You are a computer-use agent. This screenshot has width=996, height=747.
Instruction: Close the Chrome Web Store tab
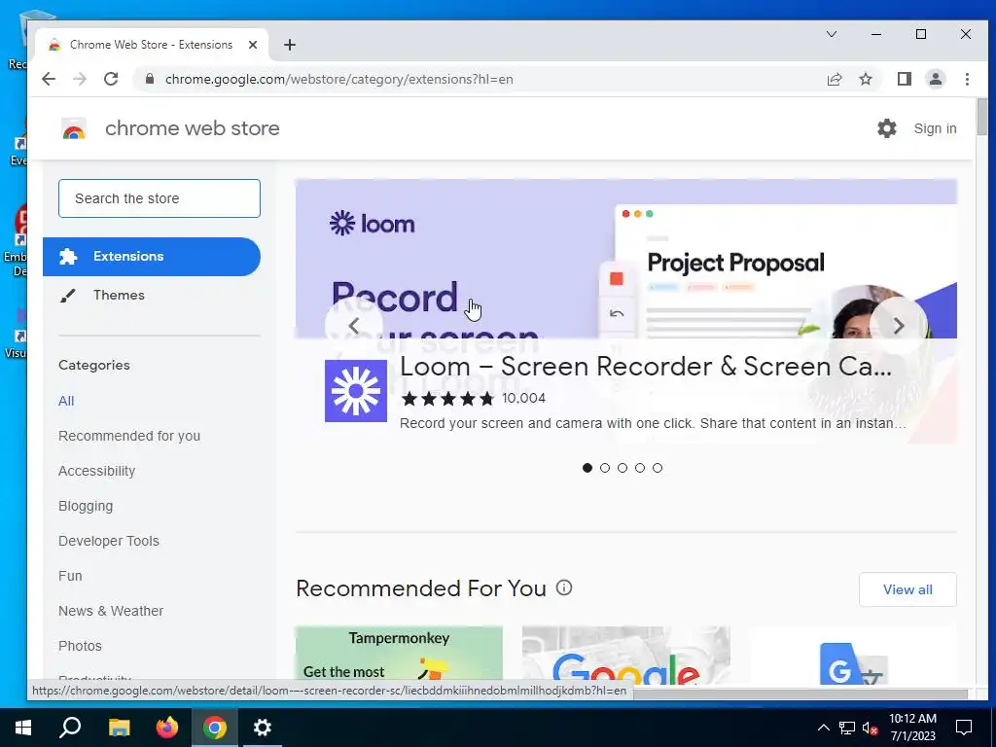pyautogui.click(x=253, y=45)
